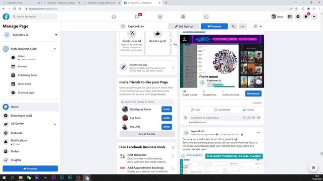Click the sidebar Promote button
This screenshot has width=323, height=181.
(30, 168)
